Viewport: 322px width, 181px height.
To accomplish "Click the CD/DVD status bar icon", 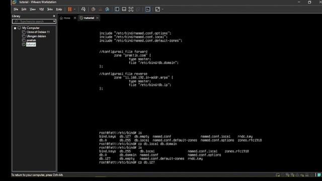I will coord(283,175).
